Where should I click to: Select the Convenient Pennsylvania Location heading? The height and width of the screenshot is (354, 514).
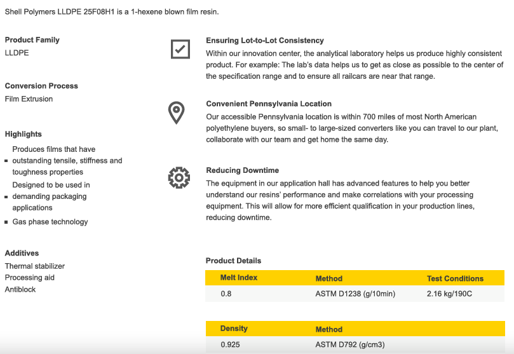[x=269, y=104]
